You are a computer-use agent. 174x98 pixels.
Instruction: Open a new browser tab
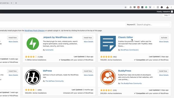tap(16, 3)
